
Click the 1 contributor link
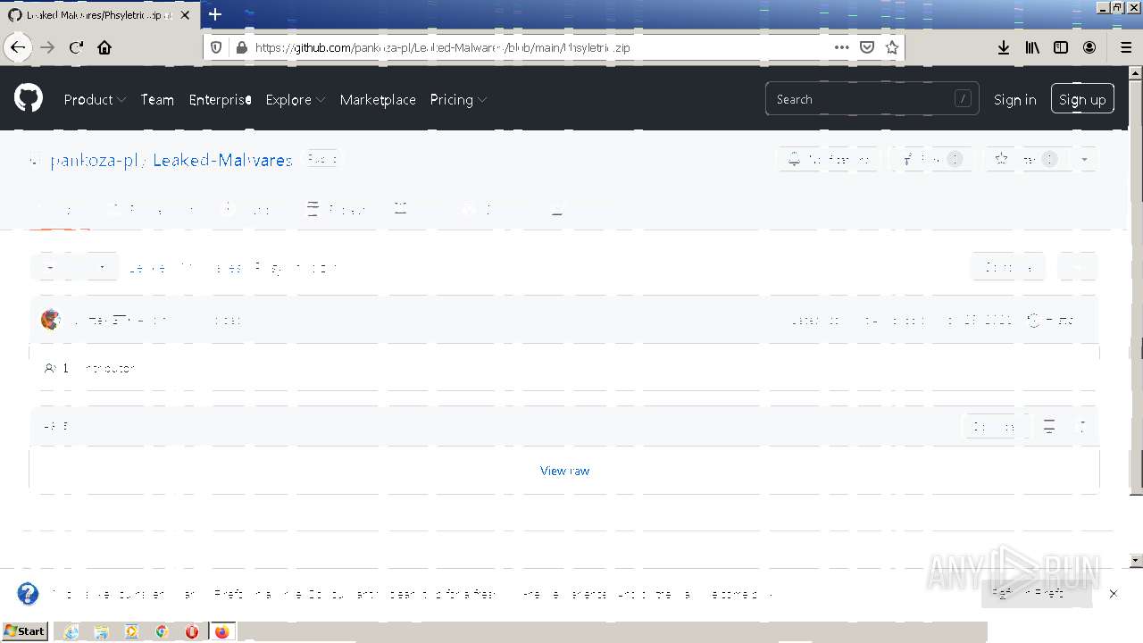(x=91, y=368)
